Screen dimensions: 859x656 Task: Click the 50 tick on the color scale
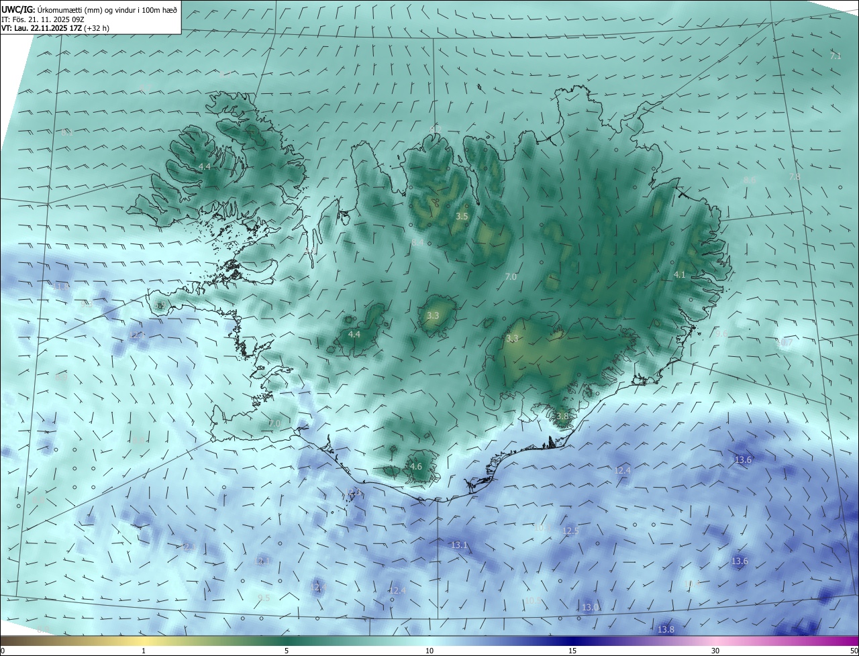click(854, 651)
